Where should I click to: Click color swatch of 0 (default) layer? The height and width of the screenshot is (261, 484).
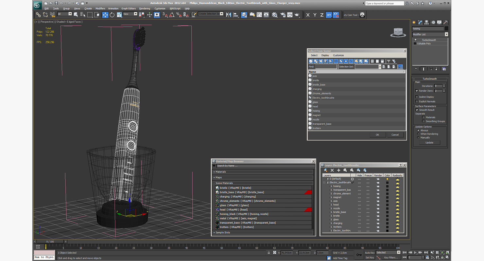pyautogui.click(x=387, y=179)
